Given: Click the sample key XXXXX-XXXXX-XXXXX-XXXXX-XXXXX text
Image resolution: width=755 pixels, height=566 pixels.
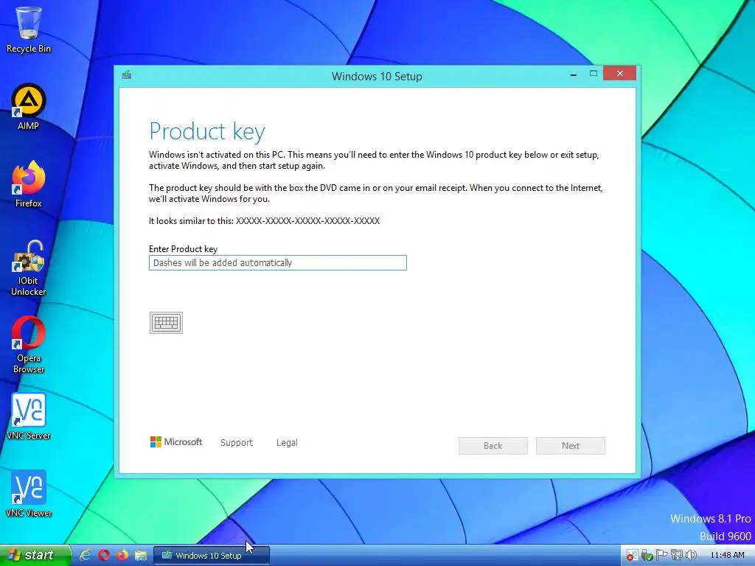Looking at the screenshot, I should pos(307,221).
